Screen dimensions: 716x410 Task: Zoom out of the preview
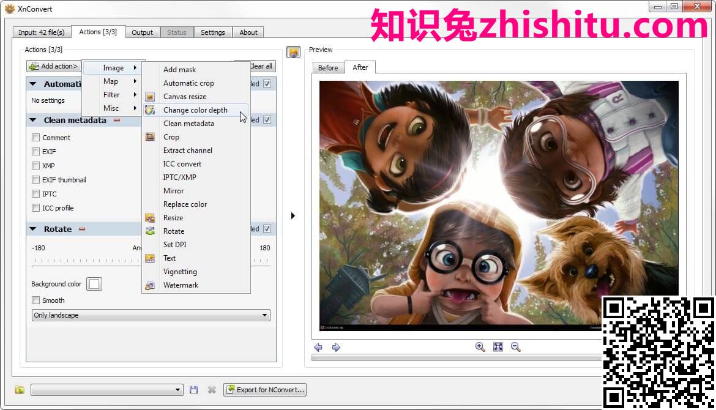tap(516, 347)
